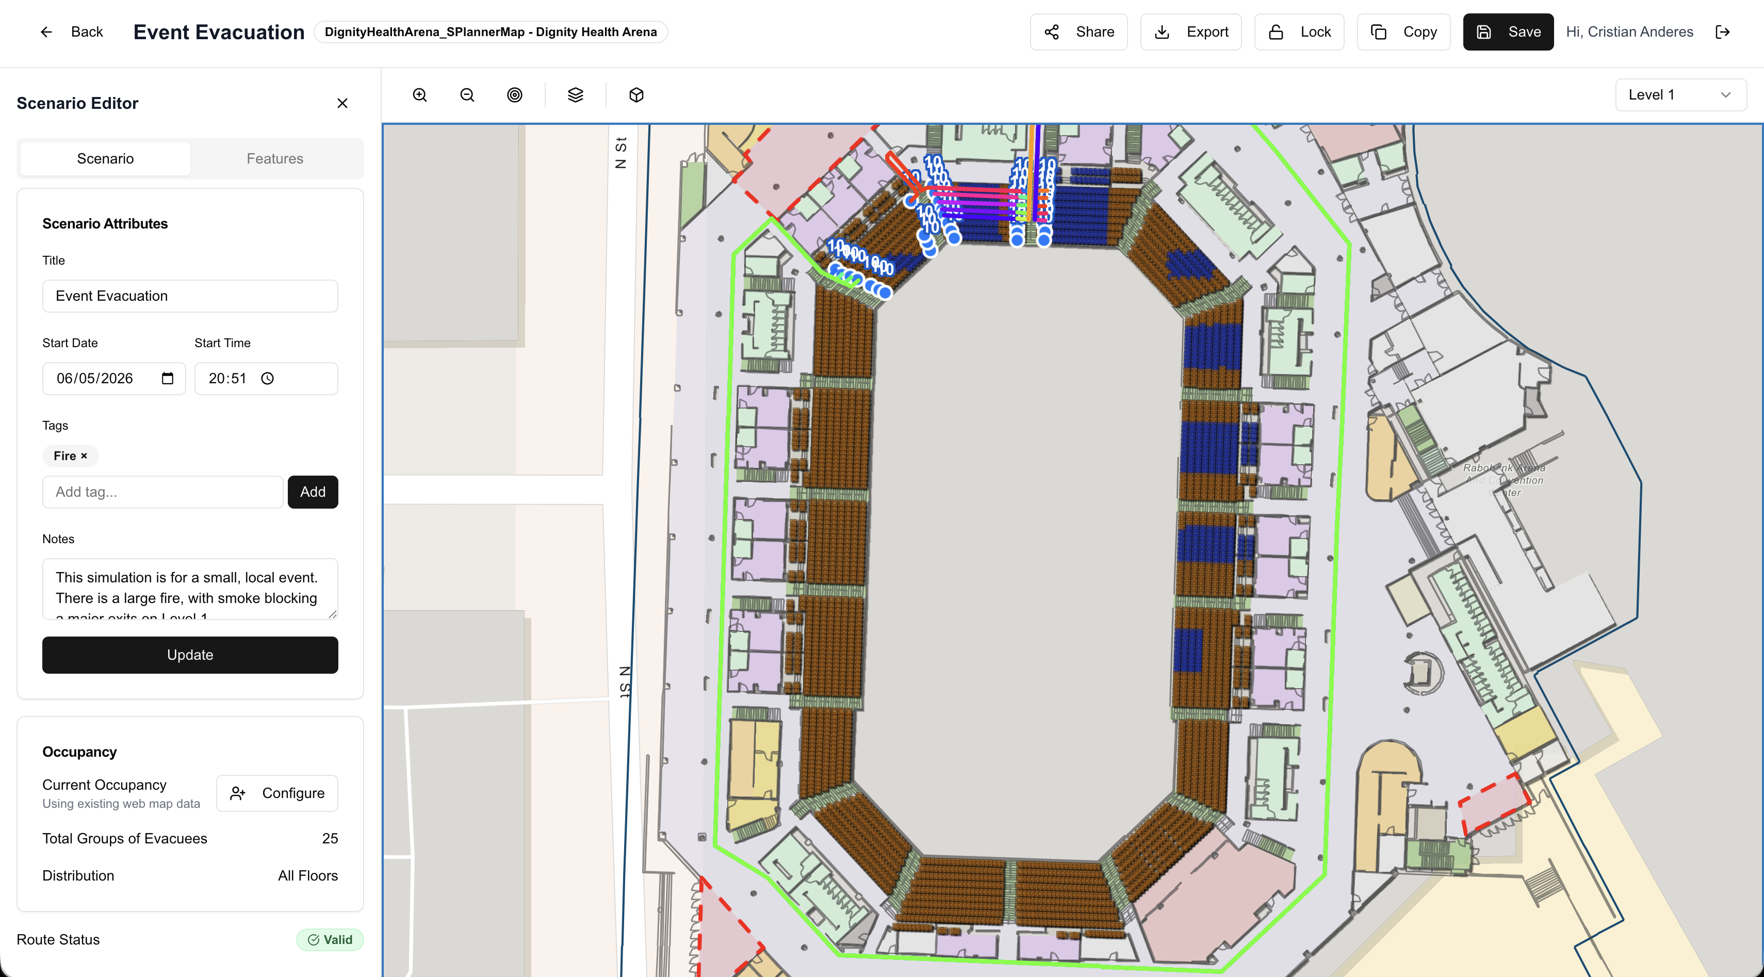
Task: Click the Update button
Action: 190,655
